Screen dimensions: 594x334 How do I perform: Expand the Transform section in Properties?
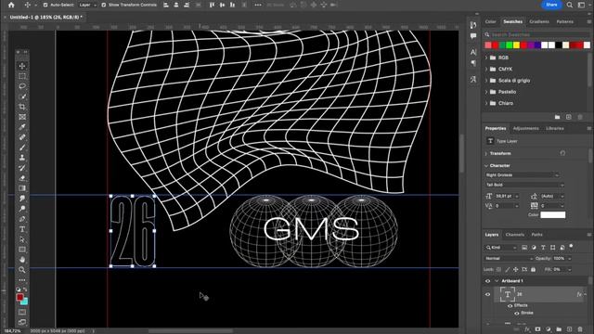pos(486,153)
